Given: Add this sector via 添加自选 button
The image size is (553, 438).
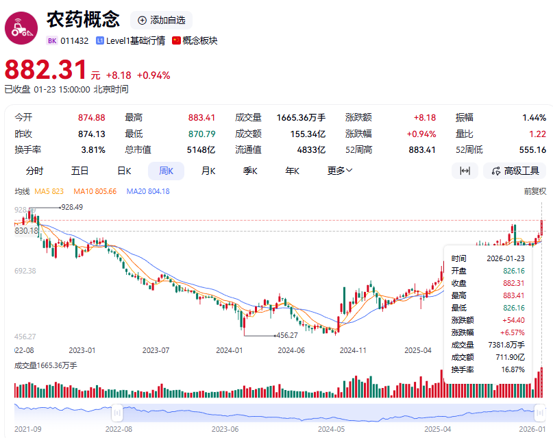Looking at the screenshot, I should (x=162, y=20).
